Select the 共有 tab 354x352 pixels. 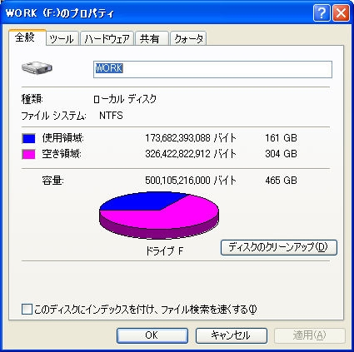(152, 38)
